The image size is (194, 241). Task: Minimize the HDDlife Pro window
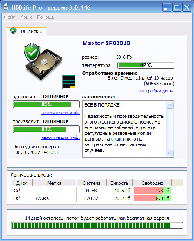click(167, 7)
